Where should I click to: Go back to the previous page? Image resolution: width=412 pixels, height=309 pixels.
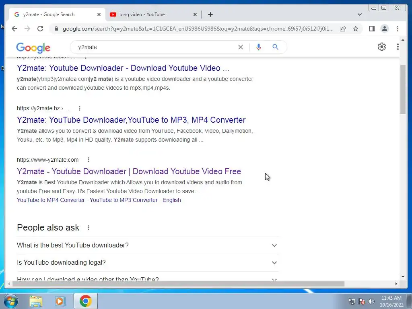14,29
